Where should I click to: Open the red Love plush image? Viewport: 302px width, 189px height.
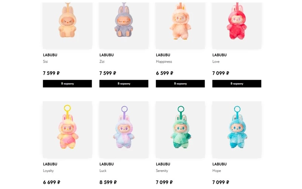coord(237,25)
